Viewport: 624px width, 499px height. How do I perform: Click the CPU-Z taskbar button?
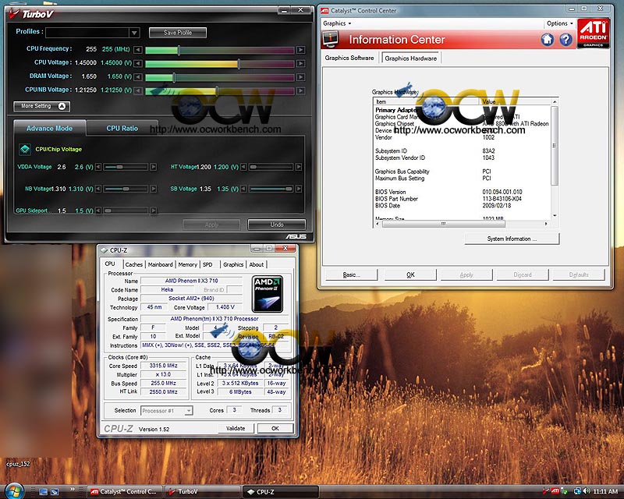point(281,492)
